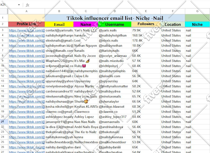Select email cell theketonailz@gmail
Image resolution: width=210 pixels, height=153 pixels.
59,132
